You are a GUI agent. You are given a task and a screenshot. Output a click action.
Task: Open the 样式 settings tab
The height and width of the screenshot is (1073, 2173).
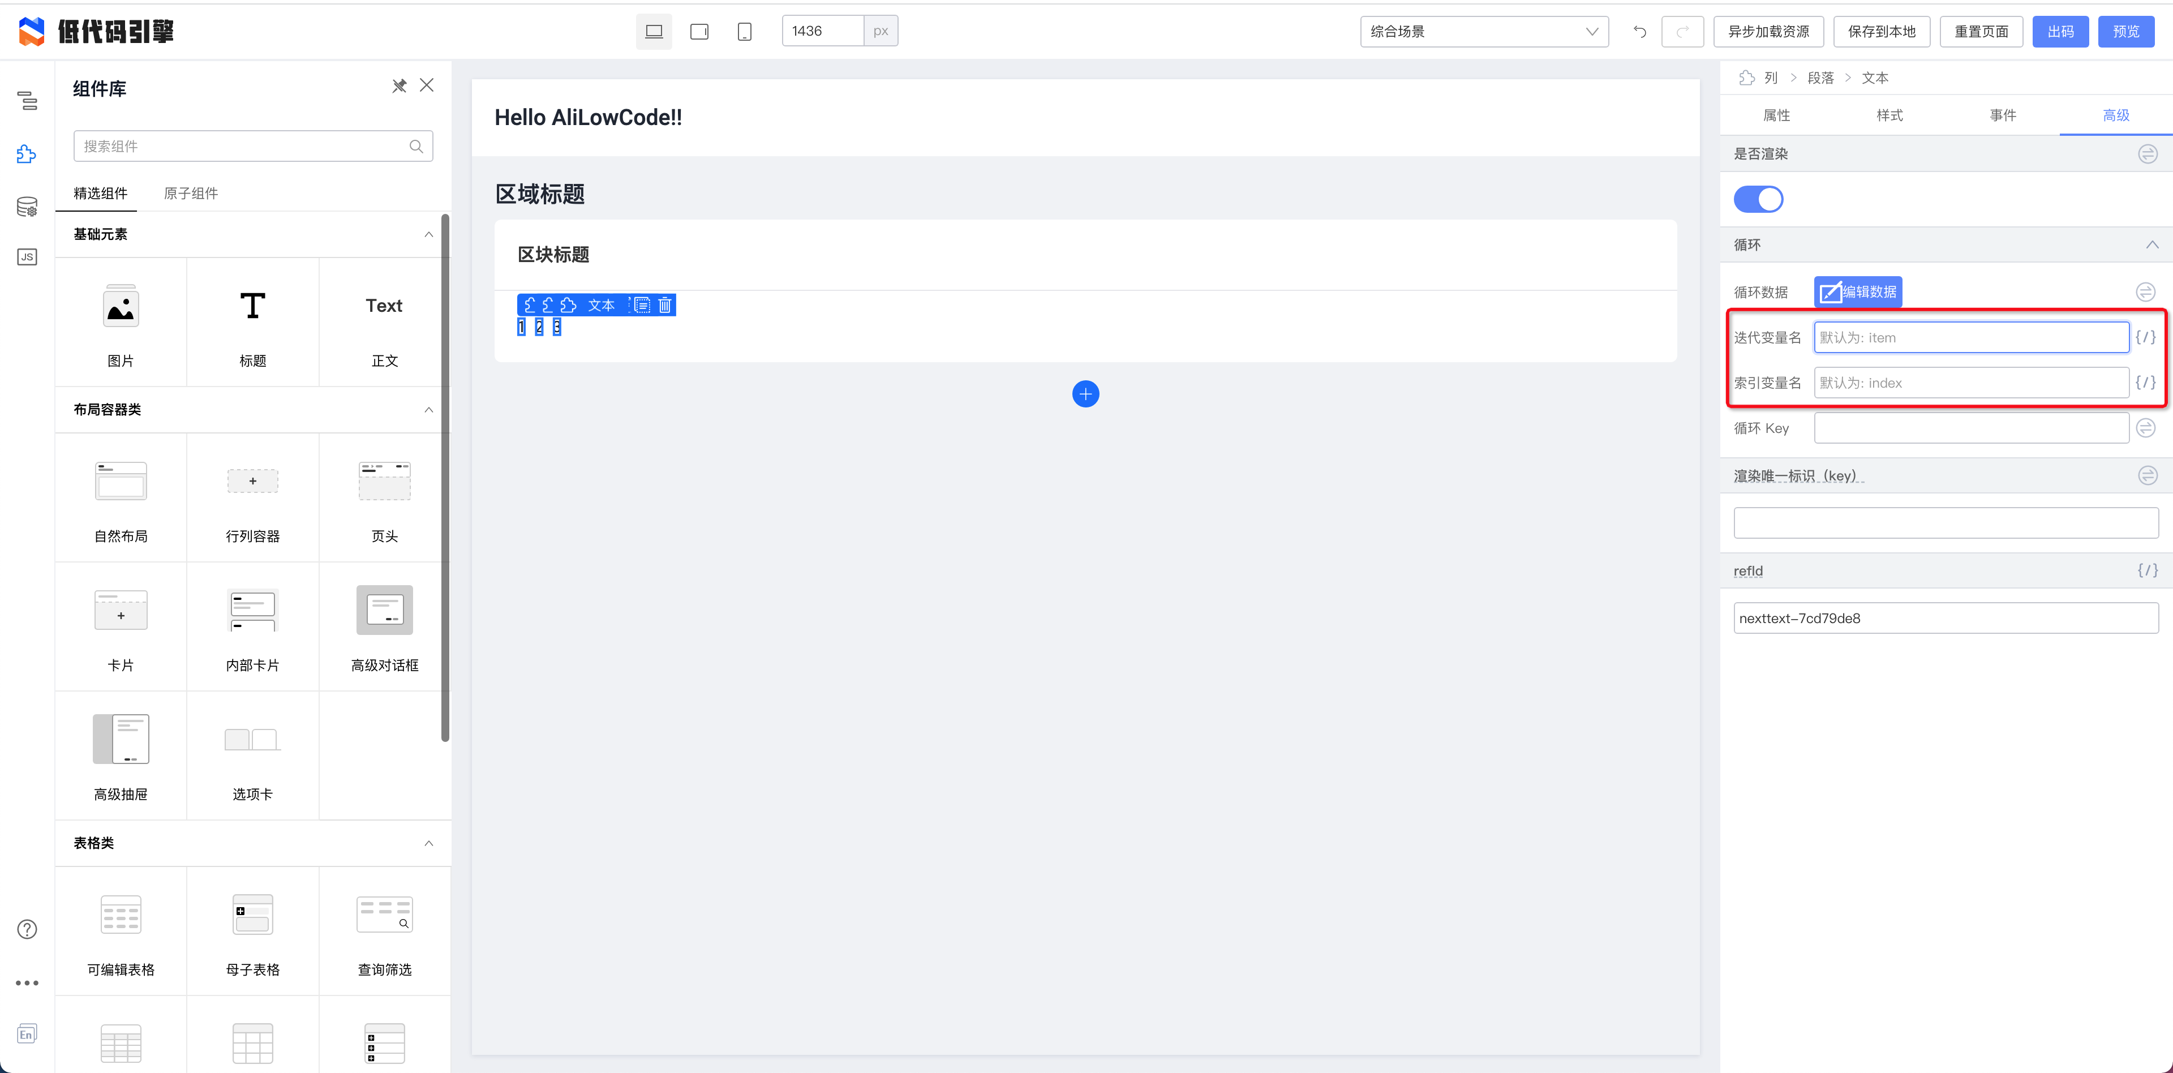click(x=1889, y=115)
